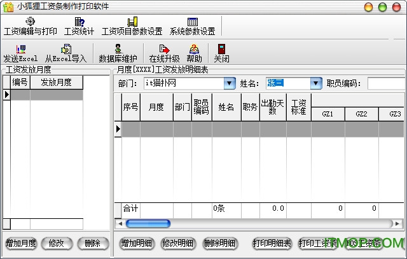
Task: Click 职员编码 column header
Action: tap(202, 107)
